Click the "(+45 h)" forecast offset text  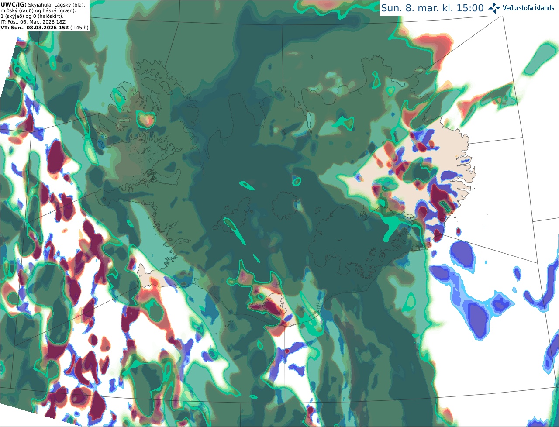(x=79, y=28)
